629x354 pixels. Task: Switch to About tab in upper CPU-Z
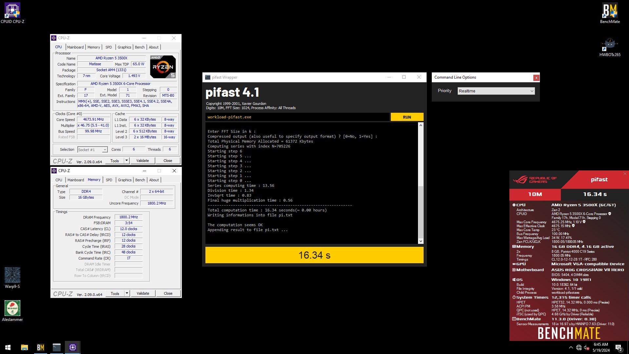click(154, 47)
